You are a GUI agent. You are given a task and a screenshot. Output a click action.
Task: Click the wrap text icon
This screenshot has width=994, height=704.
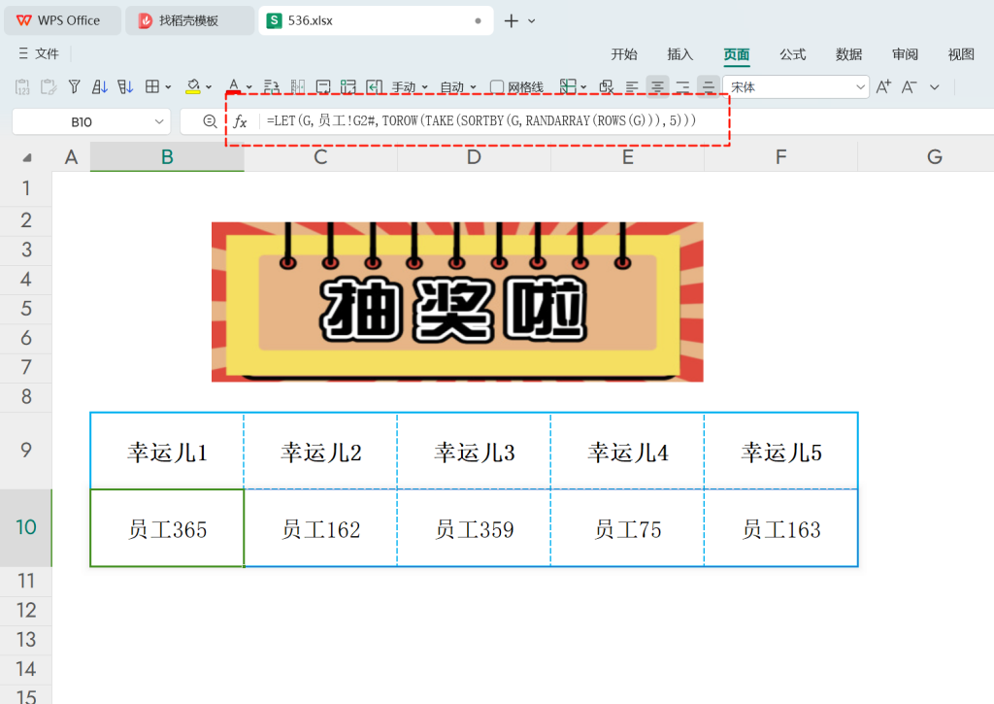click(272, 86)
